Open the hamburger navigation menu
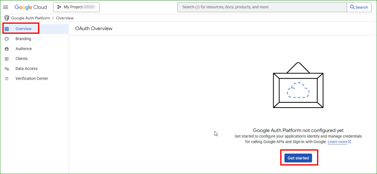 tap(5, 7)
